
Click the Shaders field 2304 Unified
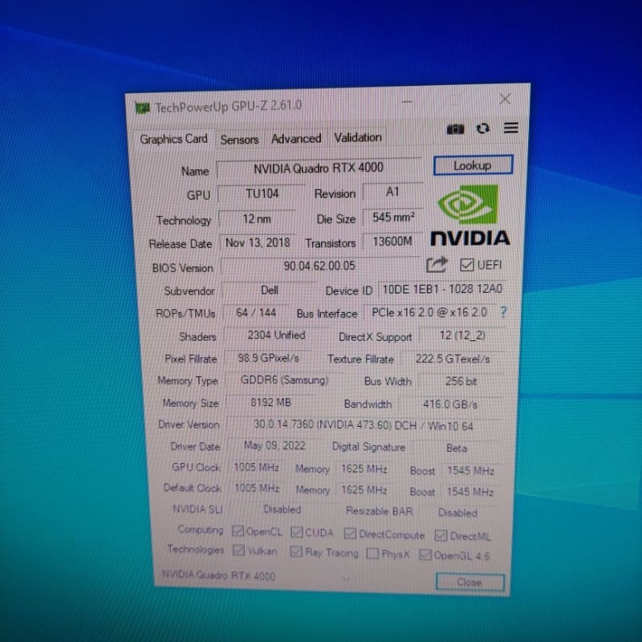click(x=276, y=335)
